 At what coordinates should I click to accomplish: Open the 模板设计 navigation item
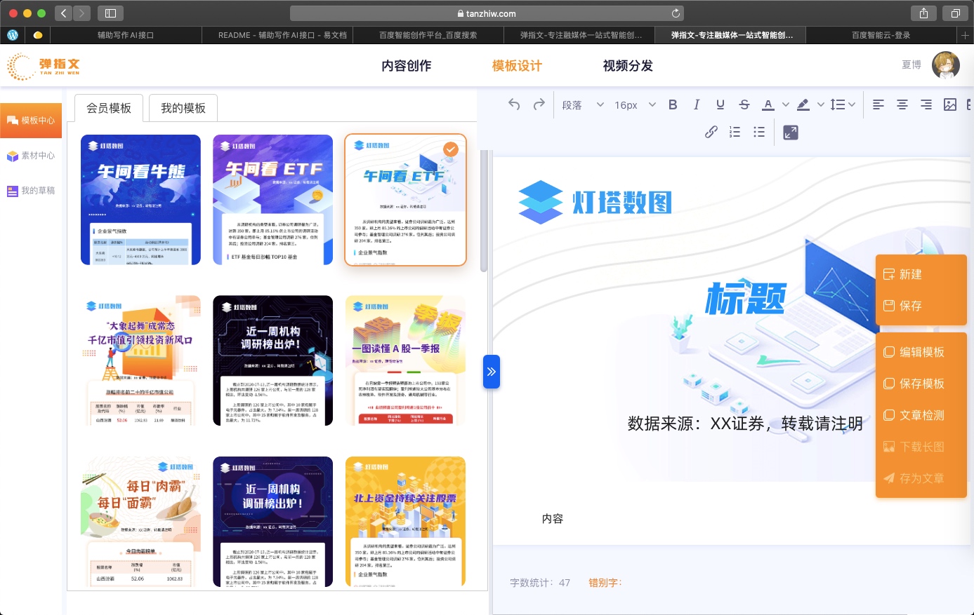(x=518, y=66)
